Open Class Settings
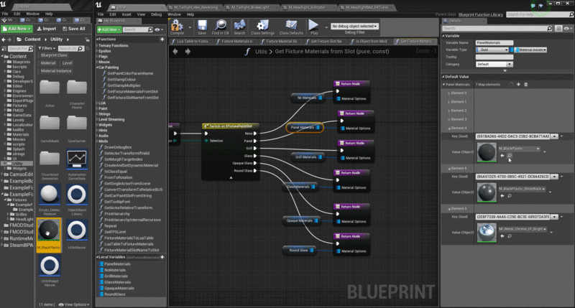This screenshot has height=308, width=575. (x=262, y=27)
